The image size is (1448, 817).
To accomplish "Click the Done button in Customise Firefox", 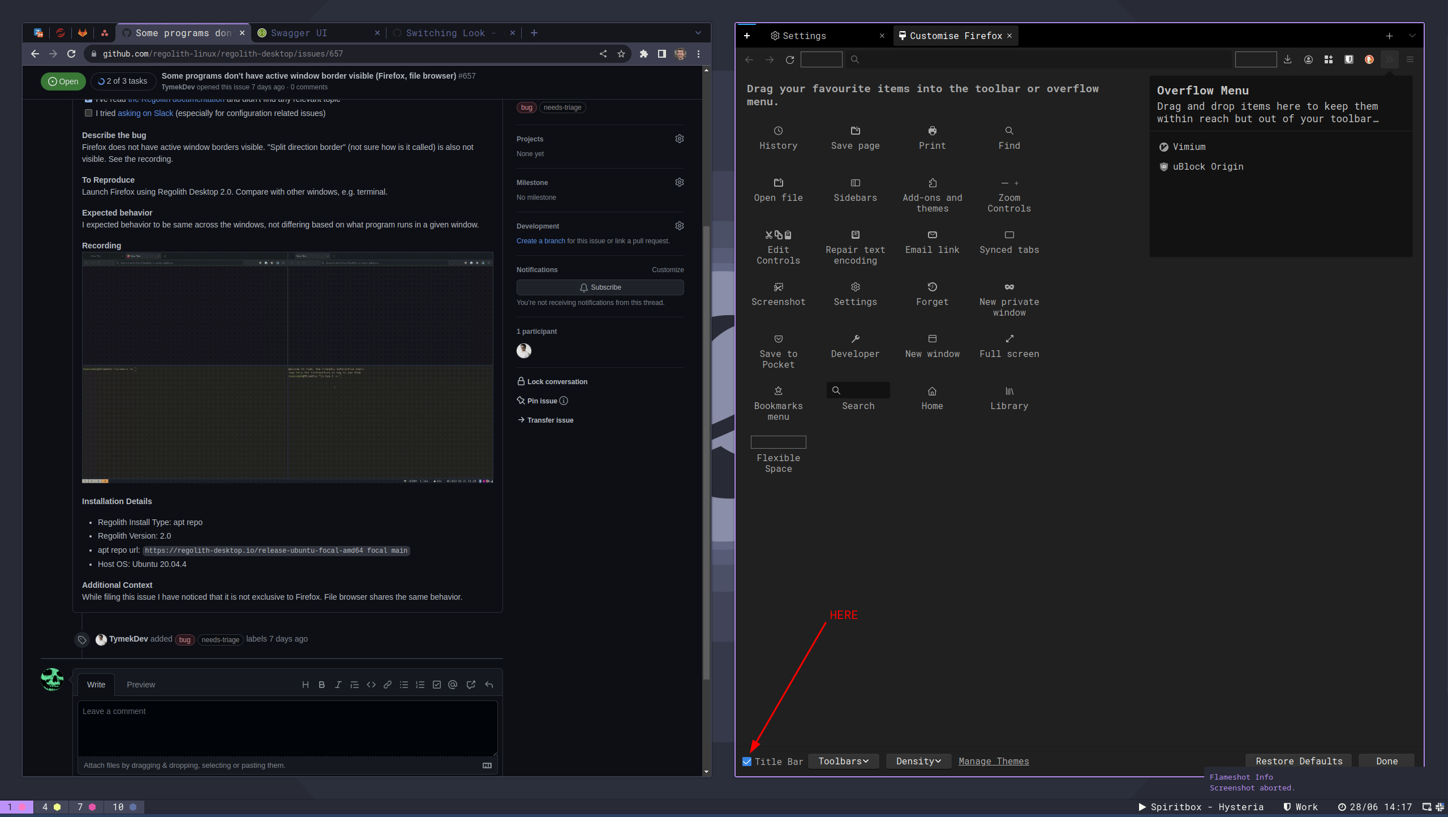I will [x=1386, y=761].
